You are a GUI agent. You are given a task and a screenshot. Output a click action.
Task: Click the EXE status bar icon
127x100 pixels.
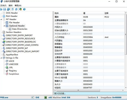pyautogui.click(x=33, y=97)
